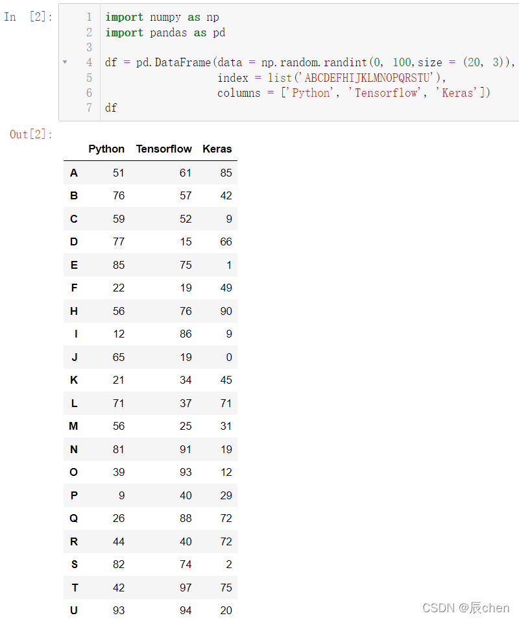
Task: Select row index label L
Action: (74, 403)
